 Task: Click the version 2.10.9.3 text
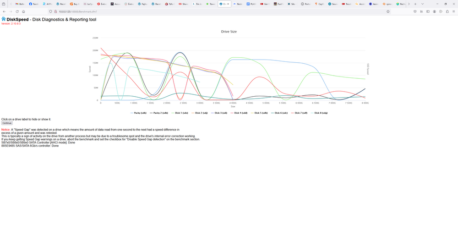[x=11, y=24]
